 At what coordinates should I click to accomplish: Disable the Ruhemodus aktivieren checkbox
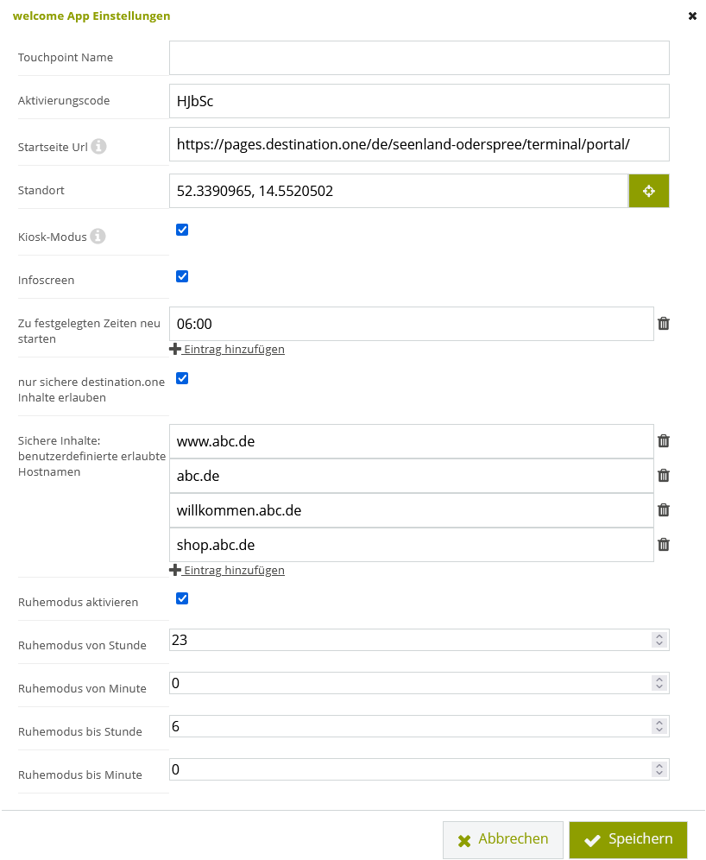[x=182, y=598]
